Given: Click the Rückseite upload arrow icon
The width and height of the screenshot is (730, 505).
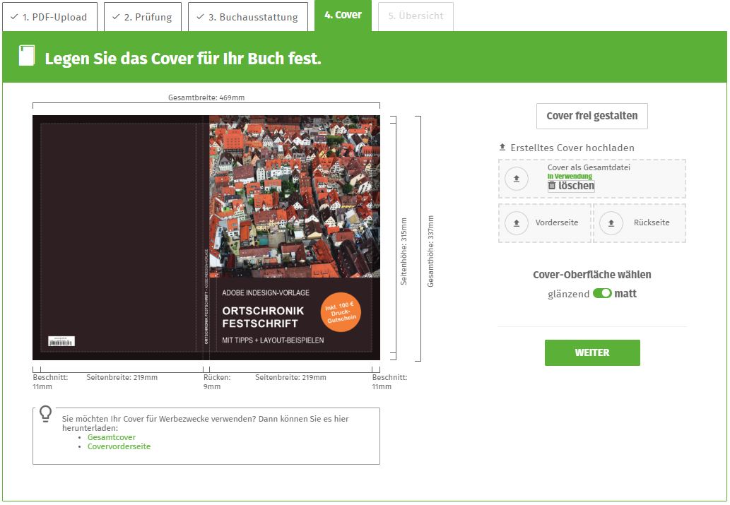Looking at the screenshot, I should click(611, 223).
